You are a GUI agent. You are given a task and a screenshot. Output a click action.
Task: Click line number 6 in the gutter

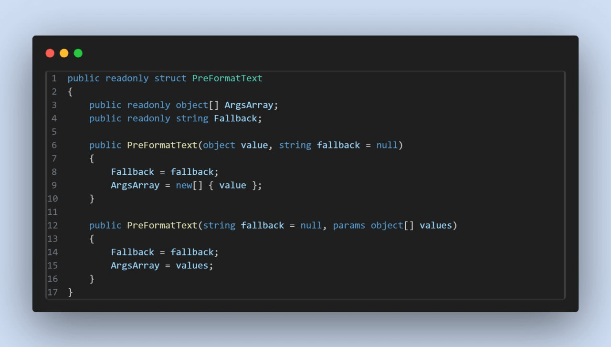54,145
